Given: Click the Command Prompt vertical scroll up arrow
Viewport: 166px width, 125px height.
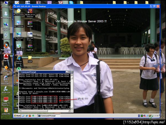Looking at the screenshot, I should click(72, 75).
